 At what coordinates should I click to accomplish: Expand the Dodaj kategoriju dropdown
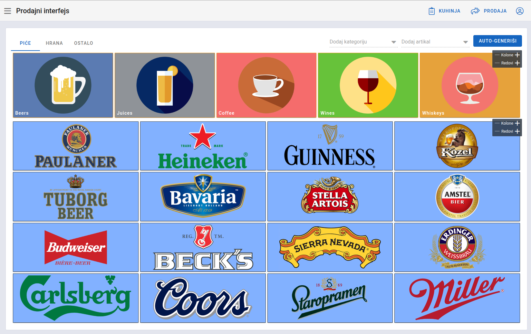[x=363, y=42]
